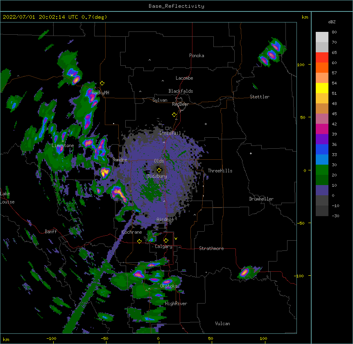Select the Didsbury city label
Image resolution: width=353 pixels, height=344 pixels.
tap(157, 176)
